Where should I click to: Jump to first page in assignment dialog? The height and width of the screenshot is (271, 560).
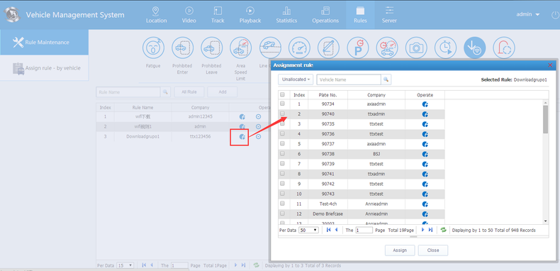tap(329, 230)
